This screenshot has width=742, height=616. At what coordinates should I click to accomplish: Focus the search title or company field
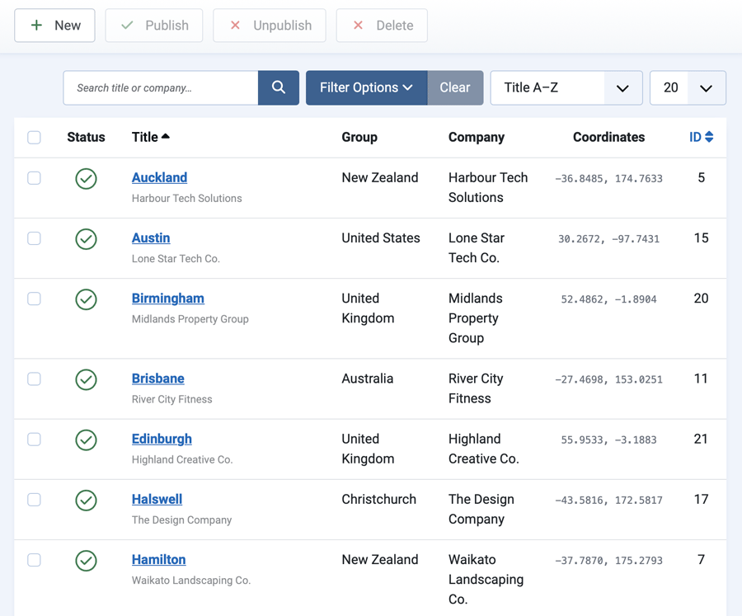pos(161,87)
